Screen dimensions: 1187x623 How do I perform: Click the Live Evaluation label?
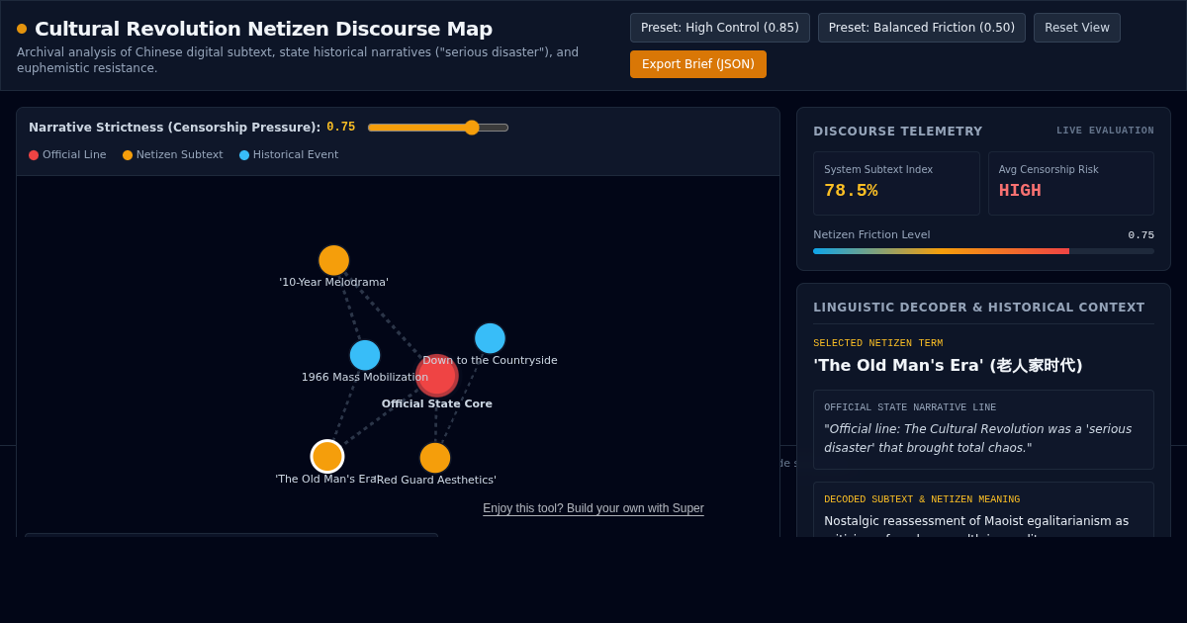tap(1105, 131)
